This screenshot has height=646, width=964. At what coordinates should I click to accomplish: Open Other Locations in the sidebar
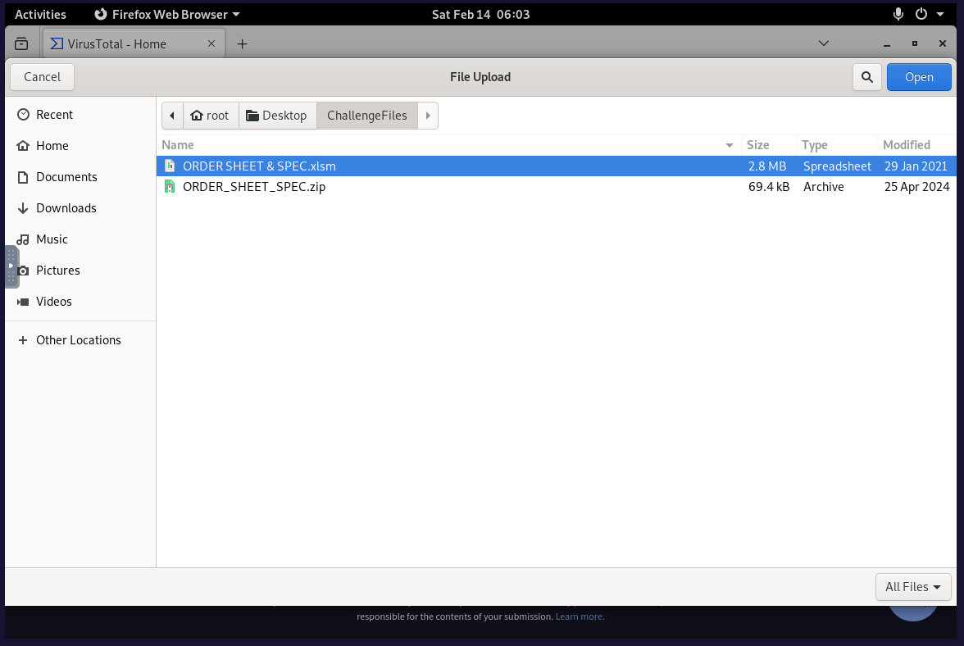click(x=78, y=340)
